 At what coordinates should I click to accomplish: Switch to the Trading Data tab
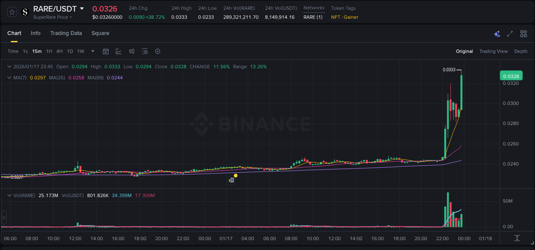66,33
